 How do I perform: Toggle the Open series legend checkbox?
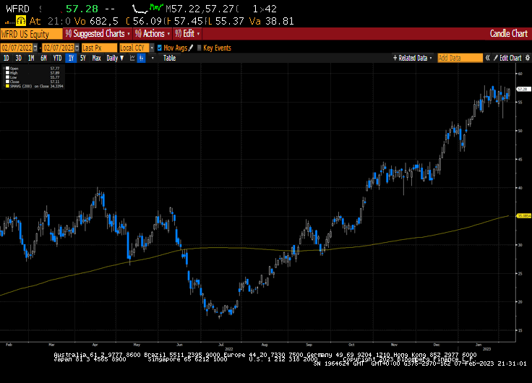(7, 69)
